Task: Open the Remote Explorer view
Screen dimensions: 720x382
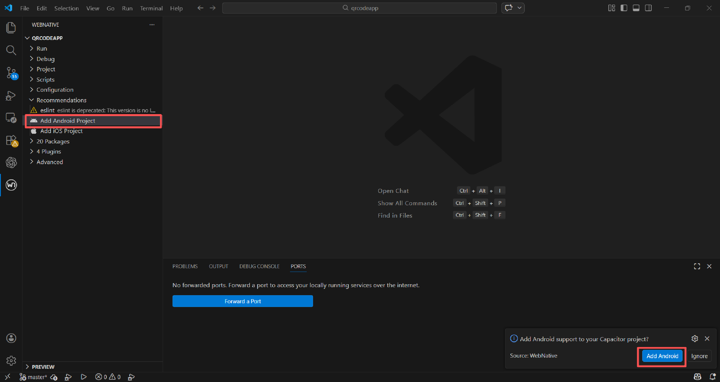Action: pos(11,118)
